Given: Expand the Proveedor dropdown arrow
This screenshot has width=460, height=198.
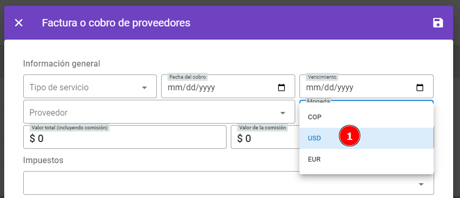Looking at the screenshot, I should (283, 113).
